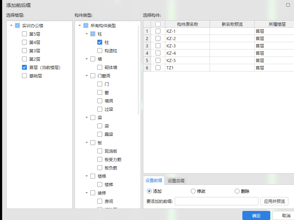Click the 应用并预览 button
The height and width of the screenshot is (220, 294).
pyautogui.click(x=274, y=201)
